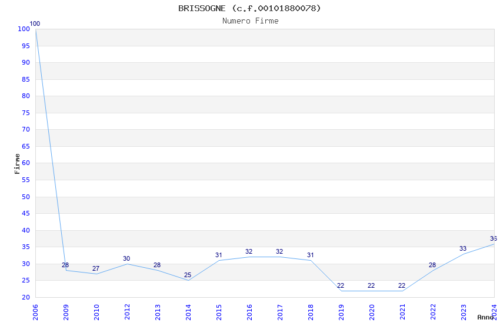Click the chart title "BRISSOGNE (c.f.00101880078)"
500x323 pixels.
click(x=249, y=8)
